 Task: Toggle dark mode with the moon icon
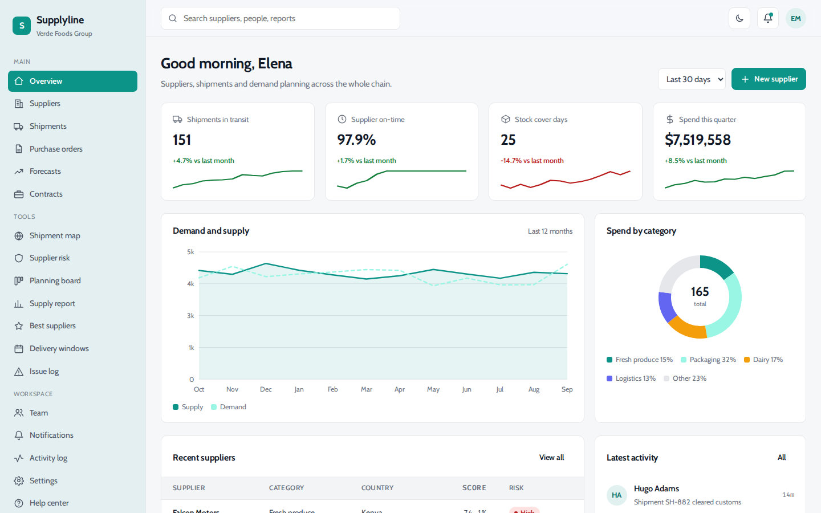coord(739,18)
